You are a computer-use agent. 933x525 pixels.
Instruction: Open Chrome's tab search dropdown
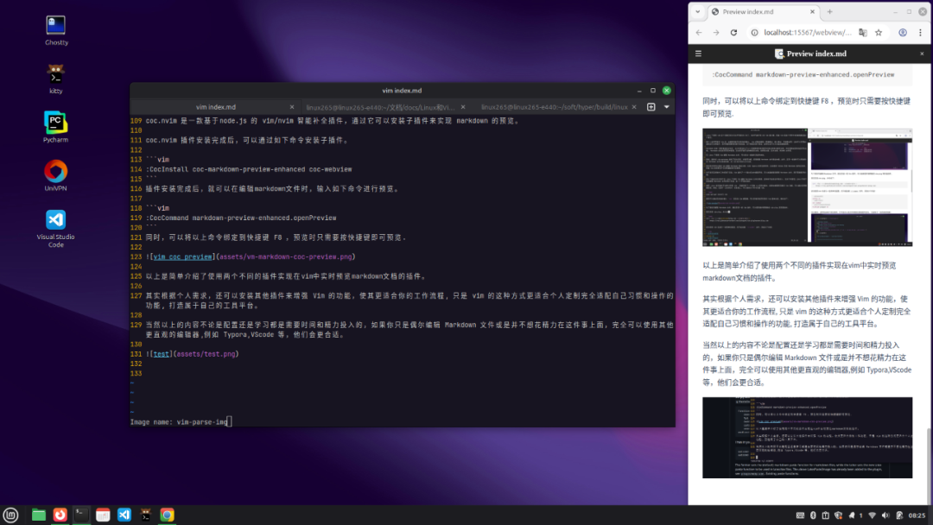(697, 12)
